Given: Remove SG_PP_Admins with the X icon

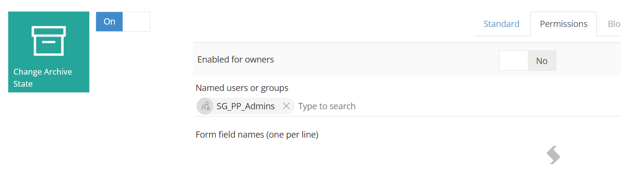Looking at the screenshot, I should pyautogui.click(x=286, y=106).
